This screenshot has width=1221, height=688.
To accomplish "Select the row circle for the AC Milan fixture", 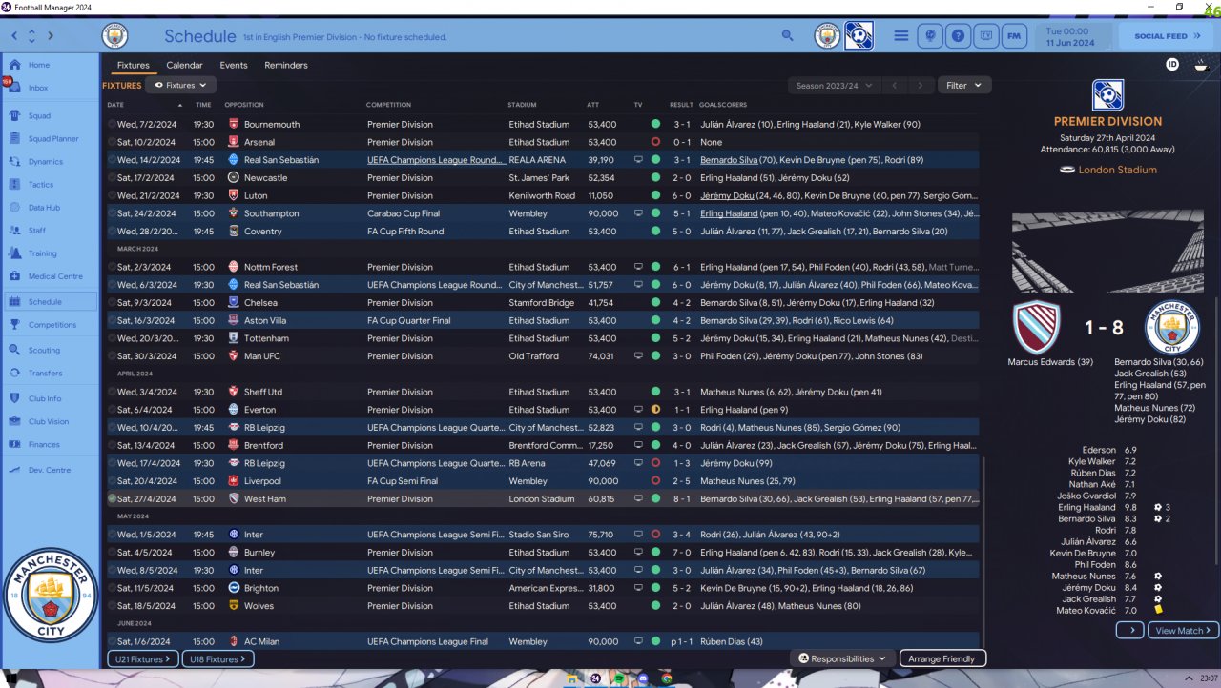I will [x=112, y=641].
